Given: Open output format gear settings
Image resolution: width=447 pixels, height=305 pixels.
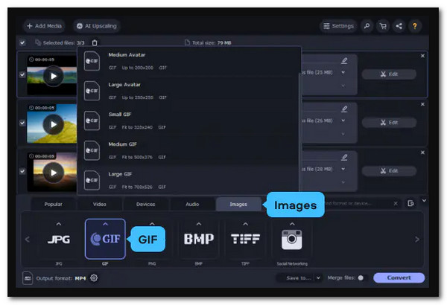Looking at the screenshot, I should click(x=94, y=277).
